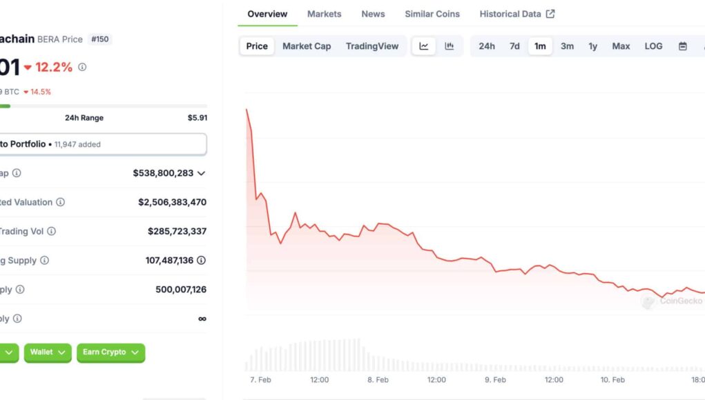Viewport: 705px width, 400px height.
Task: Open the News tab
Action: pyautogui.click(x=373, y=14)
